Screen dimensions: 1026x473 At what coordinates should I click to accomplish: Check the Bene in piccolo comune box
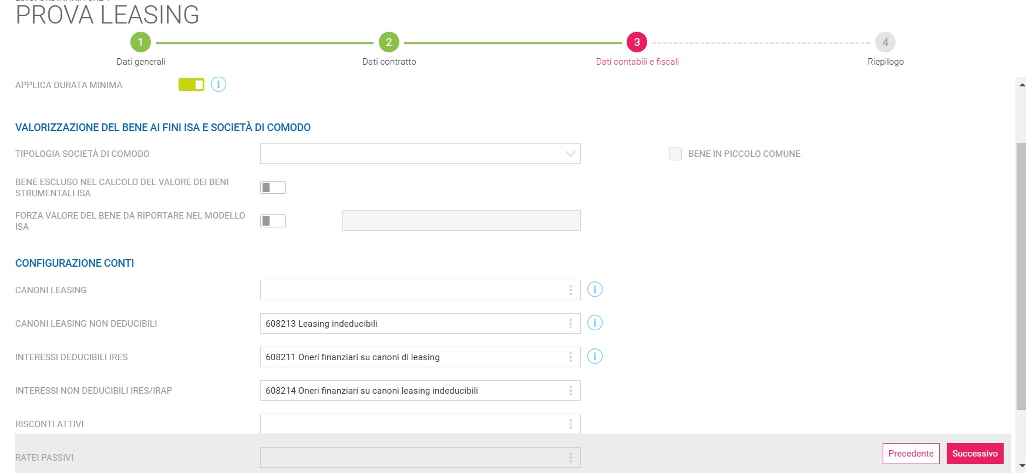(x=675, y=154)
